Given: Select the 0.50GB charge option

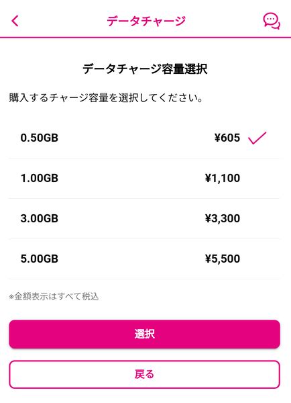Looking at the screenshot, I should tap(144, 138).
